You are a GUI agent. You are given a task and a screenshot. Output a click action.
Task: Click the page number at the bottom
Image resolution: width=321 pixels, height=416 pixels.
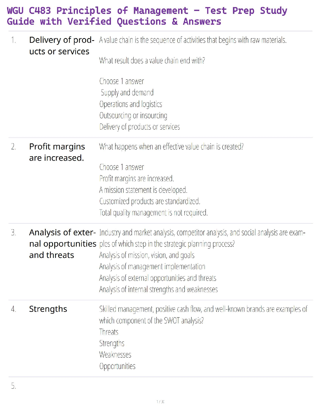[x=160, y=402]
